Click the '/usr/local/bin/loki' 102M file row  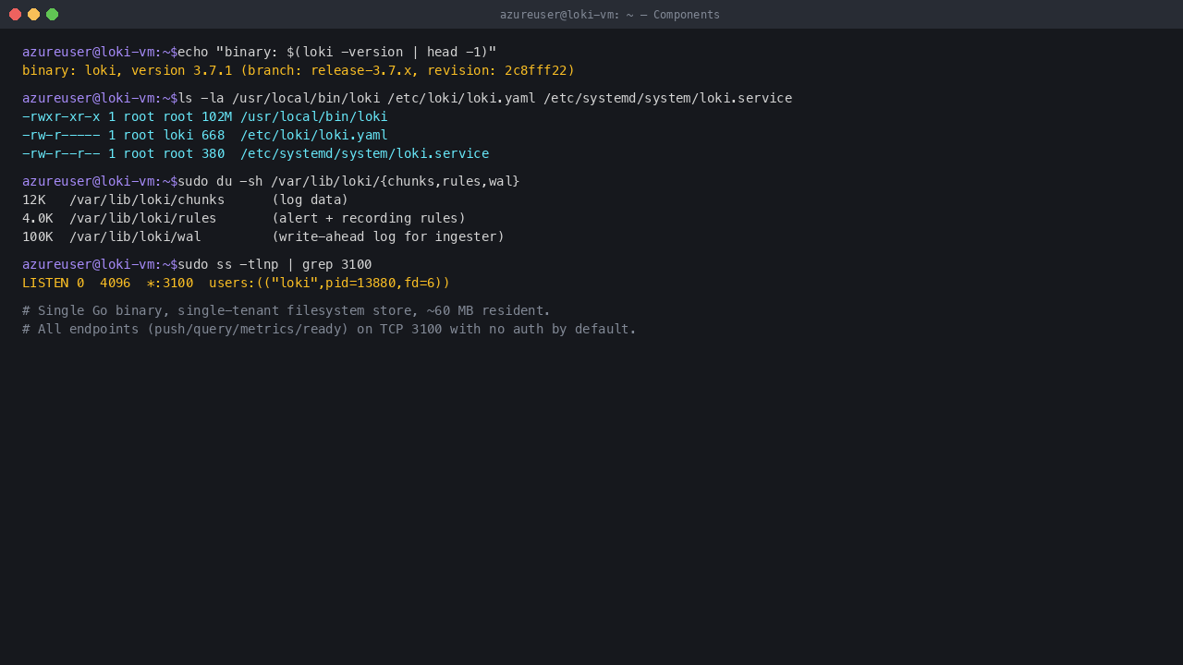click(x=205, y=116)
